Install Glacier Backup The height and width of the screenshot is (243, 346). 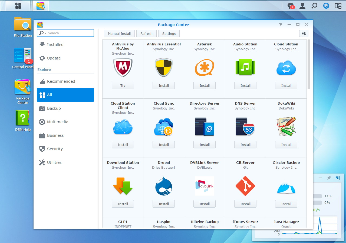click(x=286, y=204)
